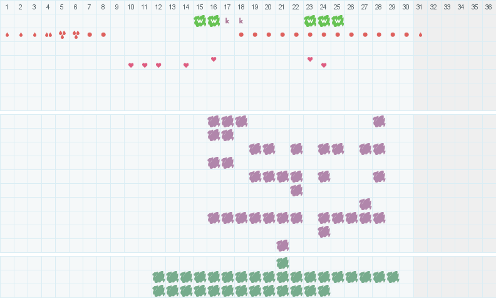The image size is (496, 298).
Task: Select the heart icon on day 14
Action: (186, 65)
